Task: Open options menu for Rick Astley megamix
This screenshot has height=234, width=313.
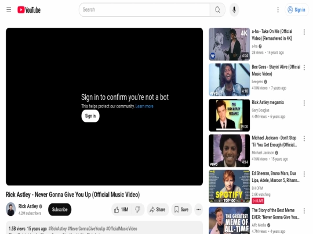Action: tap(304, 103)
